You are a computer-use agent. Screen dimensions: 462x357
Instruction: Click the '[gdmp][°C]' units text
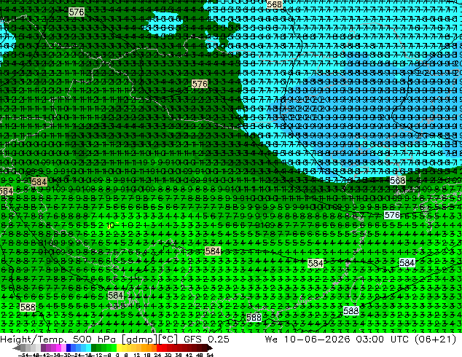point(150,340)
